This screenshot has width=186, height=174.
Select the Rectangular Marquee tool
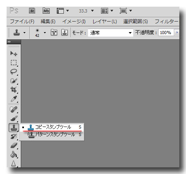click(x=14, y=63)
